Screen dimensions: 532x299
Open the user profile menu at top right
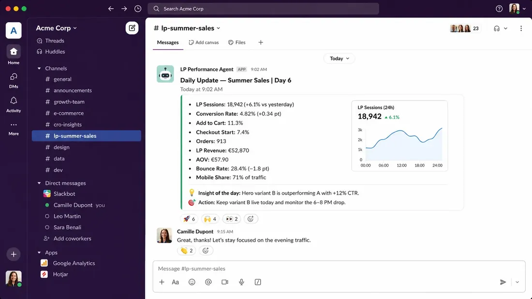(x=517, y=9)
